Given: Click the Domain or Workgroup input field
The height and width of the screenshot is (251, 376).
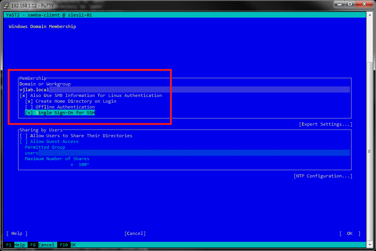Looking at the screenshot, I should (x=184, y=90).
